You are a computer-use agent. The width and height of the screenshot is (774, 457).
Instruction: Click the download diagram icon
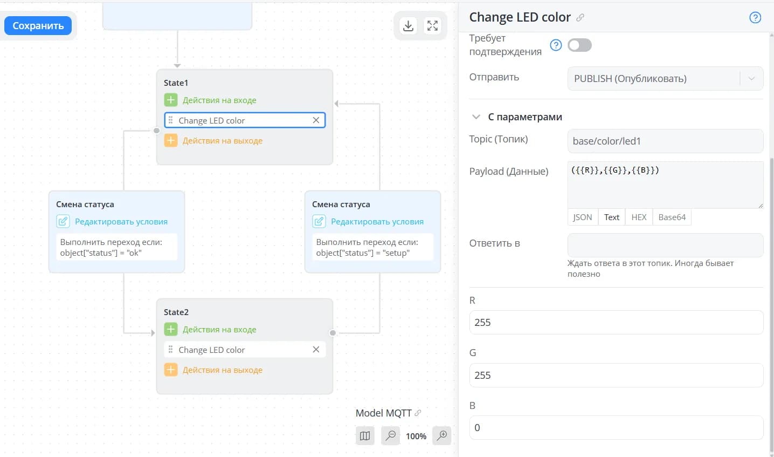409,25
